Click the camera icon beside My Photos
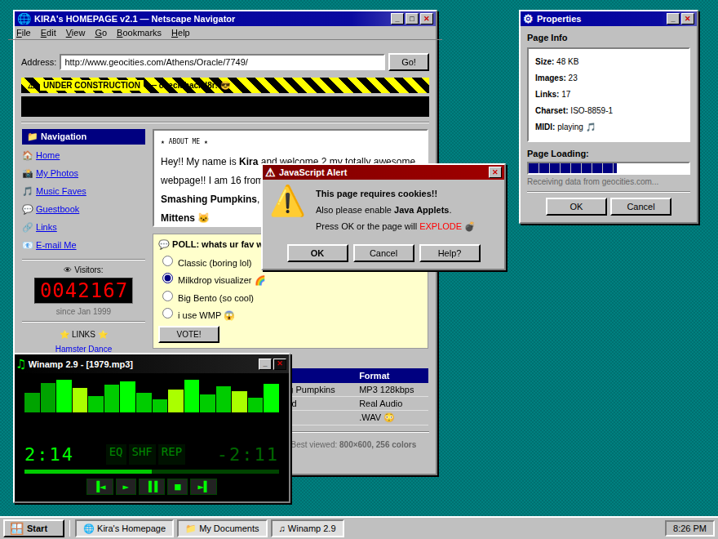The width and height of the screenshot is (718, 539). (28, 173)
